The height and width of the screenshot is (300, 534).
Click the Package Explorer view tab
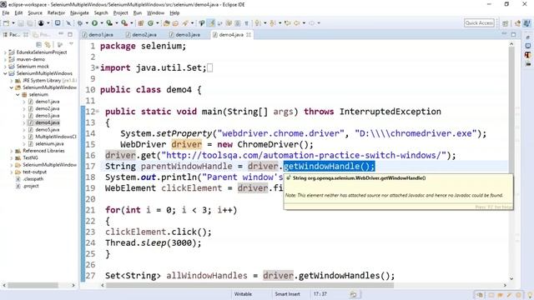pyautogui.click(x=15, y=34)
